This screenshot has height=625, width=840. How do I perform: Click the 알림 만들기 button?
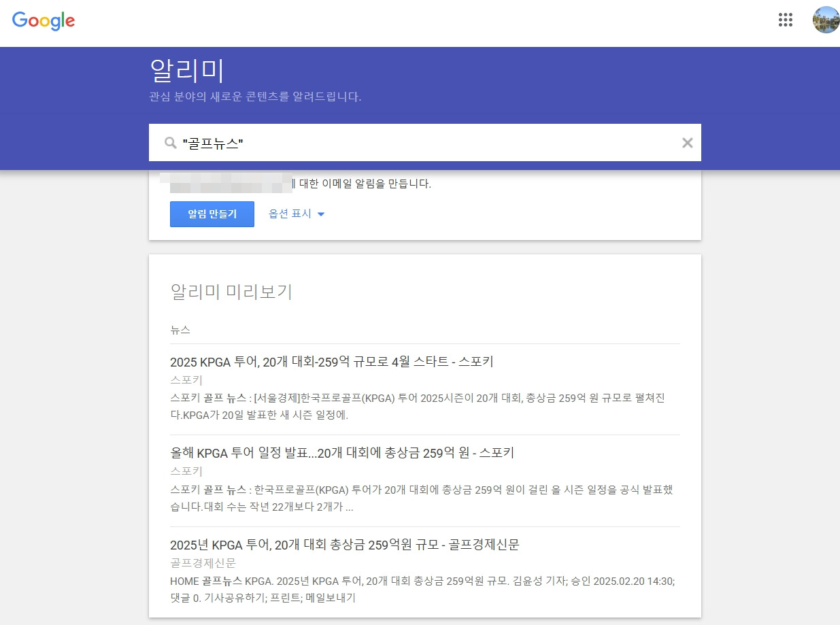[x=212, y=214]
